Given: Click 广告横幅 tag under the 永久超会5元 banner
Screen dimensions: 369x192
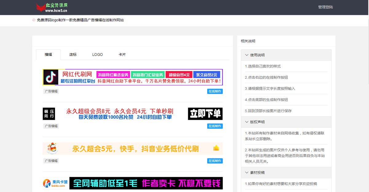Looking at the screenshot, I should 51,161.
